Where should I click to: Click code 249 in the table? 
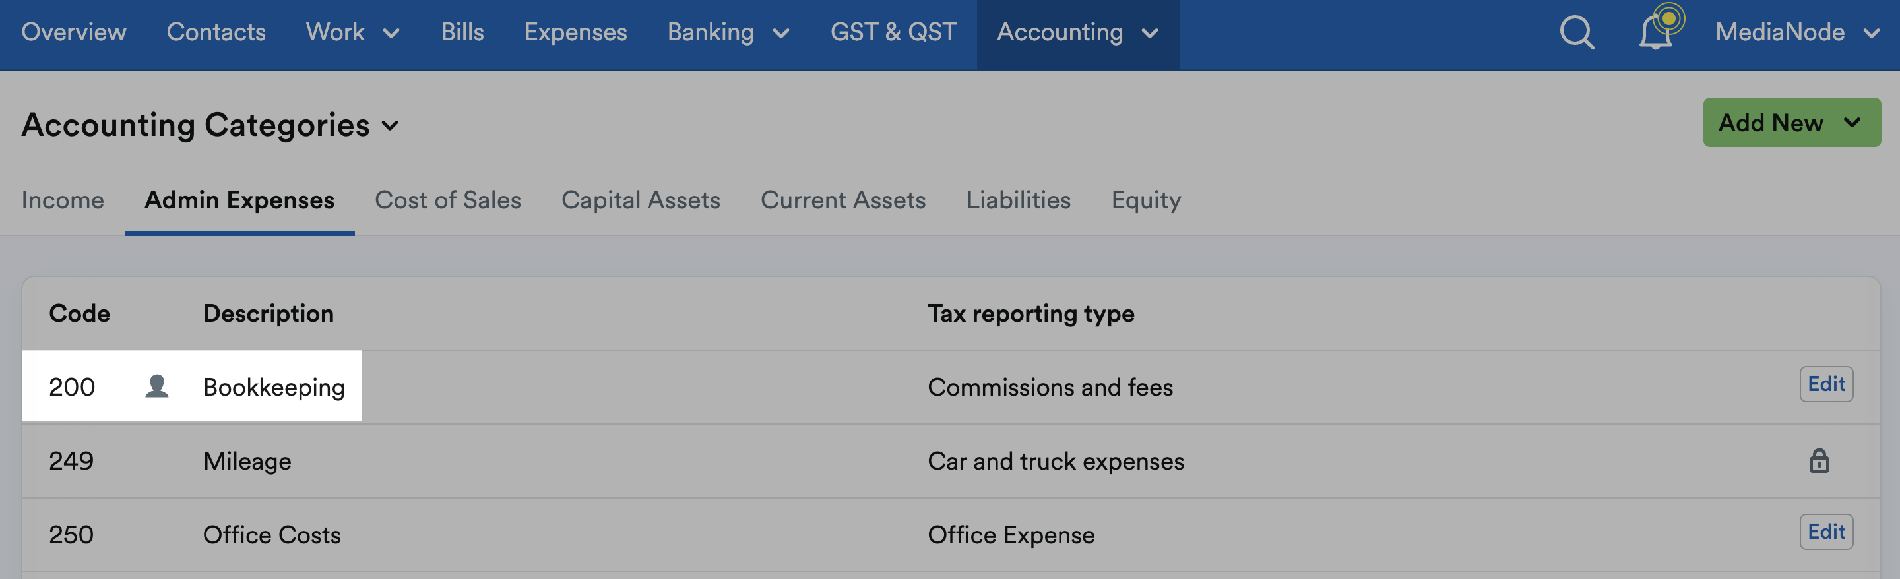[71, 460]
